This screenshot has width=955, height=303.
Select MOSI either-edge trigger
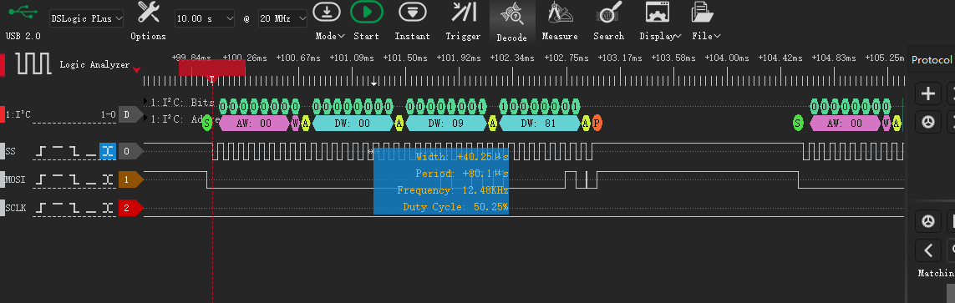108,179
